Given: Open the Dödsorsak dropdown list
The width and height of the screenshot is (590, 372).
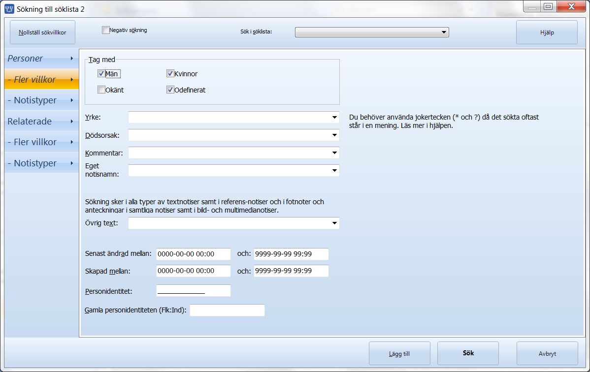Looking at the screenshot, I should tap(334, 135).
